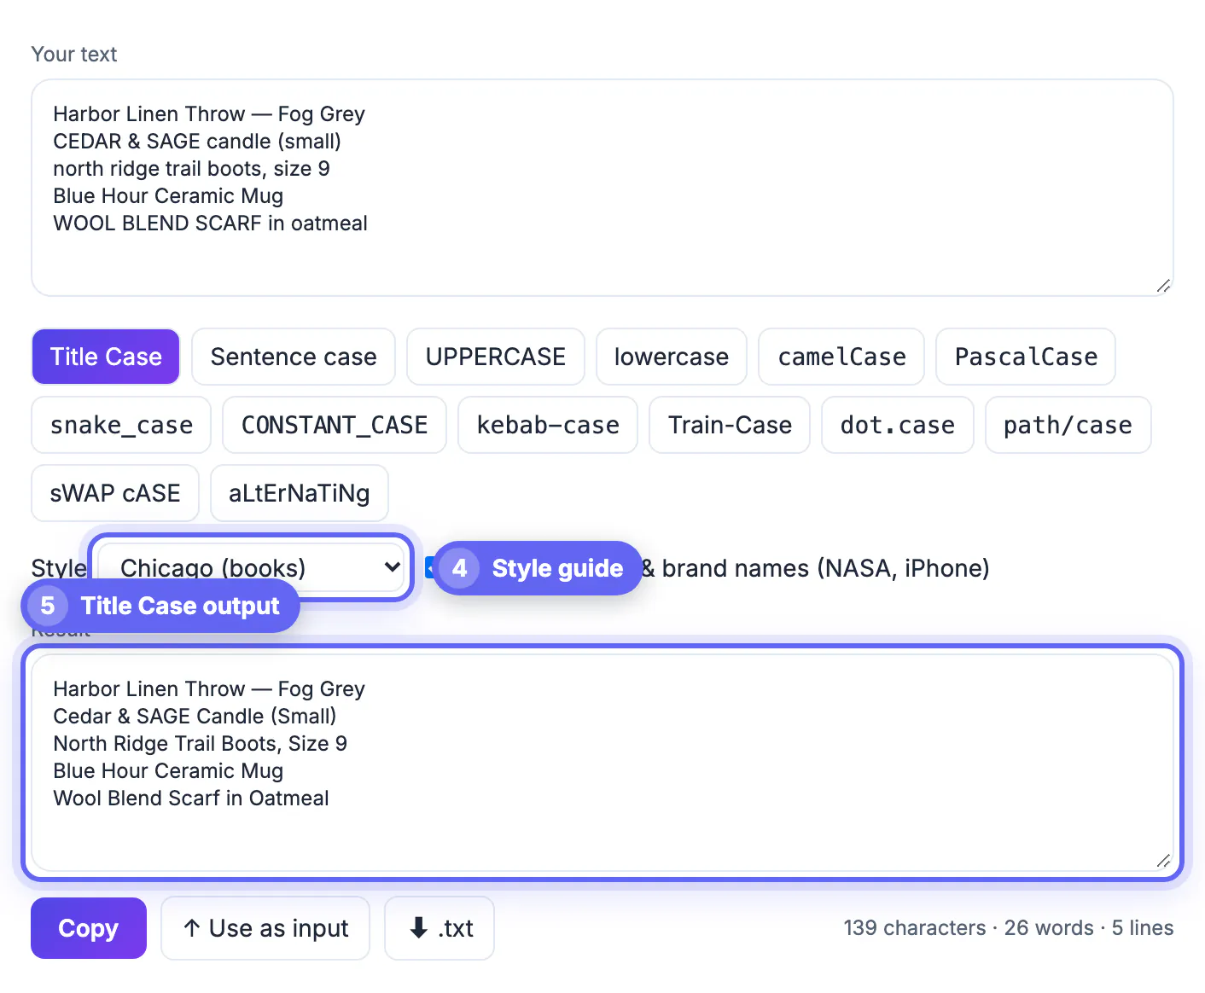Open the Chicago (books) style dropdown
Screen dimensions: 1205x993
click(252, 567)
